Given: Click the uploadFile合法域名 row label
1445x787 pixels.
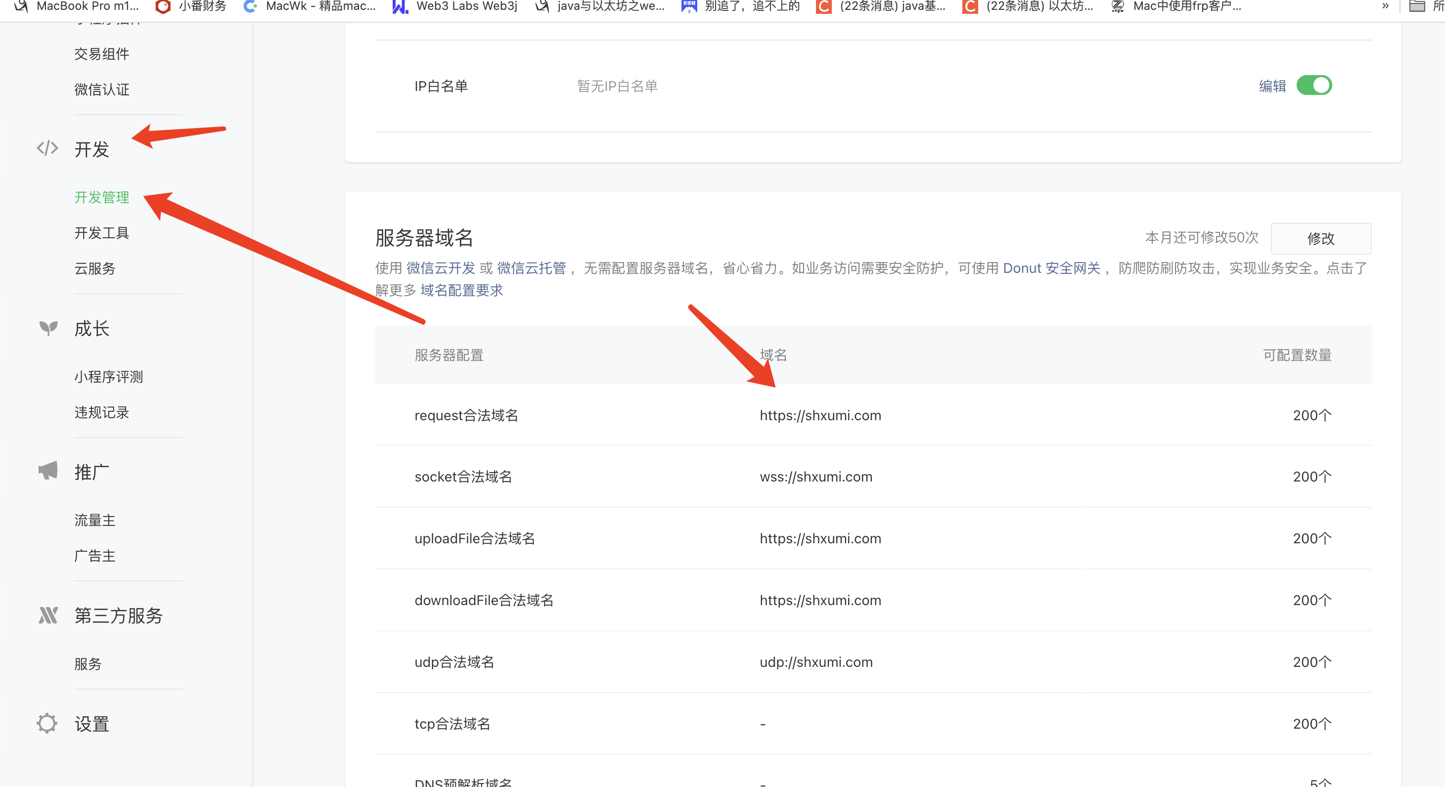Looking at the screenshot, I should pyautogui.click(x=475, y=538).
